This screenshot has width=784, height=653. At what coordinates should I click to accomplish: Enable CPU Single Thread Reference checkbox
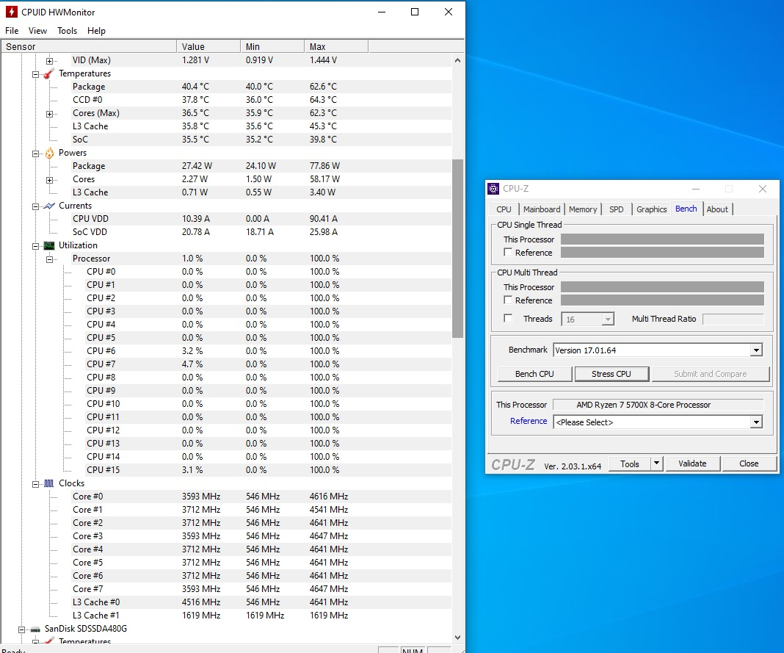coord(508,252)
